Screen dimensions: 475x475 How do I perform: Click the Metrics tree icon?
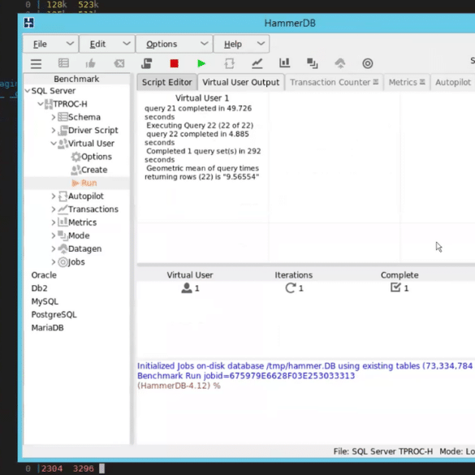coord(63,222)
